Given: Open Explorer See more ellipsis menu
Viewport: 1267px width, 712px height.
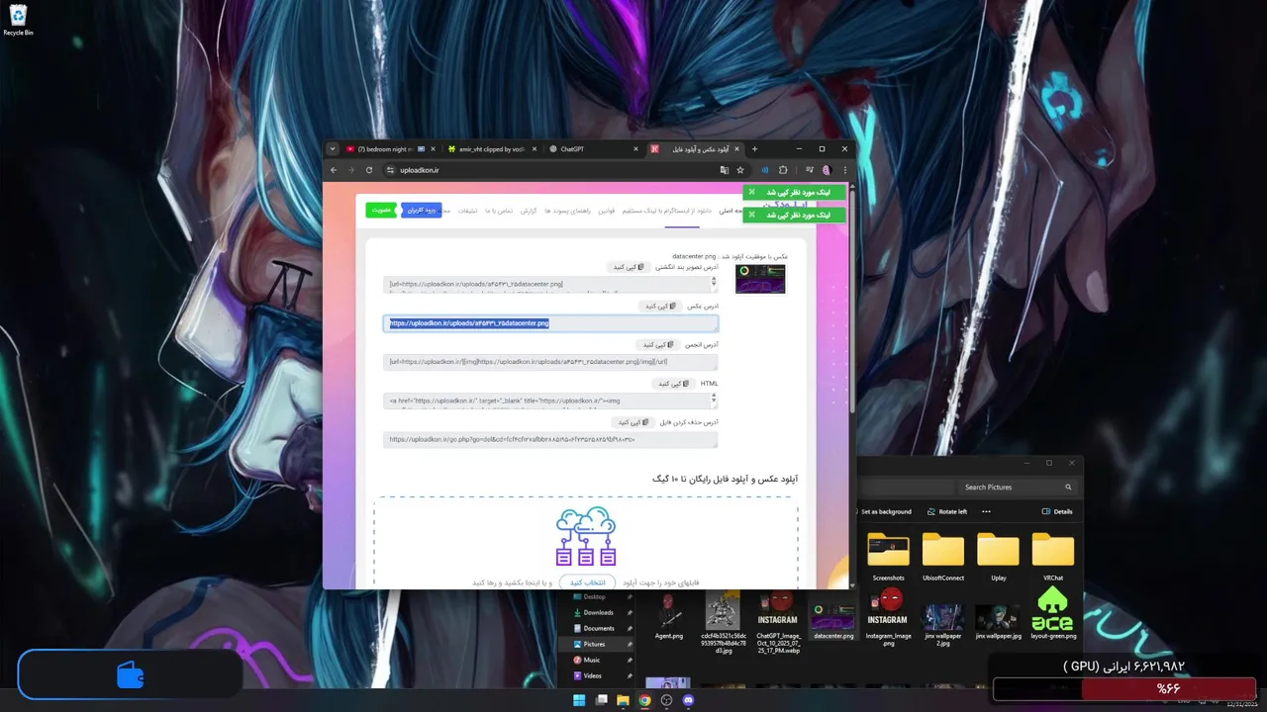Looking at the screenshot, I should (x=986, y=511).
